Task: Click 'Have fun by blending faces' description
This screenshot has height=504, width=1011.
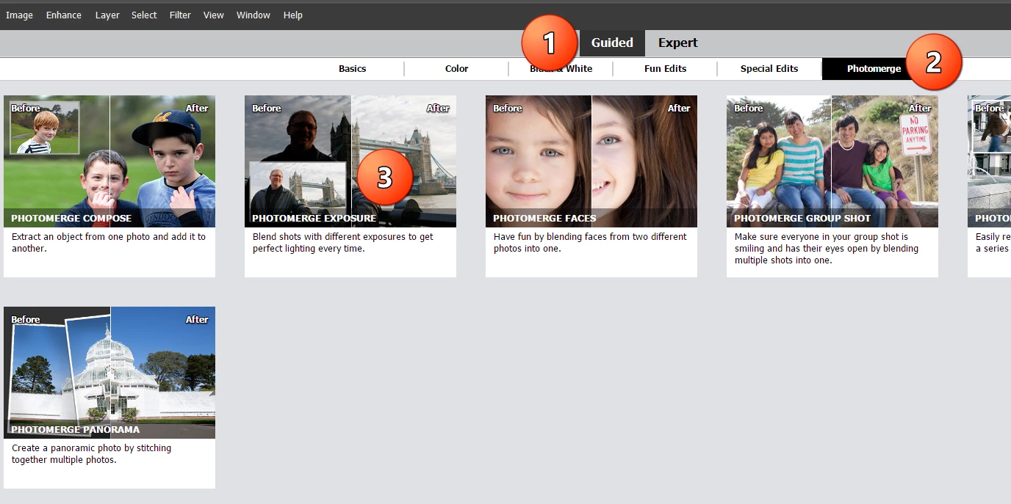Action: [x=590, y=243]
